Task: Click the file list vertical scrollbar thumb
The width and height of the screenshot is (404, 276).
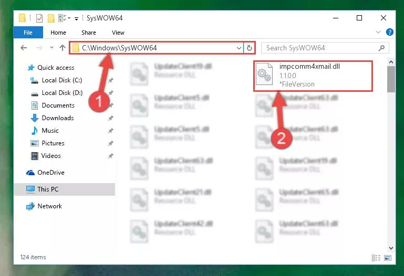Action: pyautogui.click(x=391, y=79)
